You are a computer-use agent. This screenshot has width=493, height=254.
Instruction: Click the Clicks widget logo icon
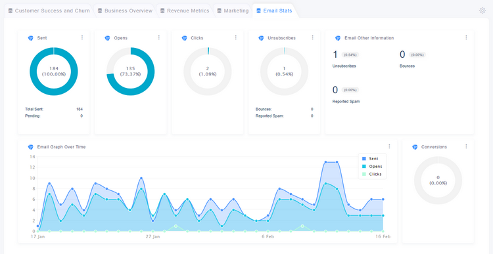click(184, 38)
